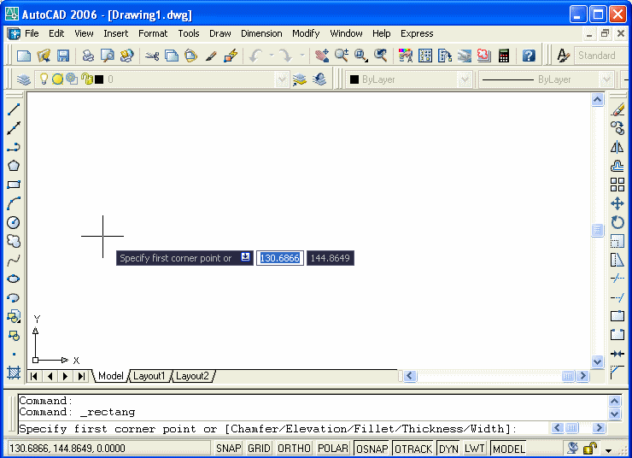This screenshot has width=632, height=458.
Task: Click the Plot printer icon
Action: 88,56
